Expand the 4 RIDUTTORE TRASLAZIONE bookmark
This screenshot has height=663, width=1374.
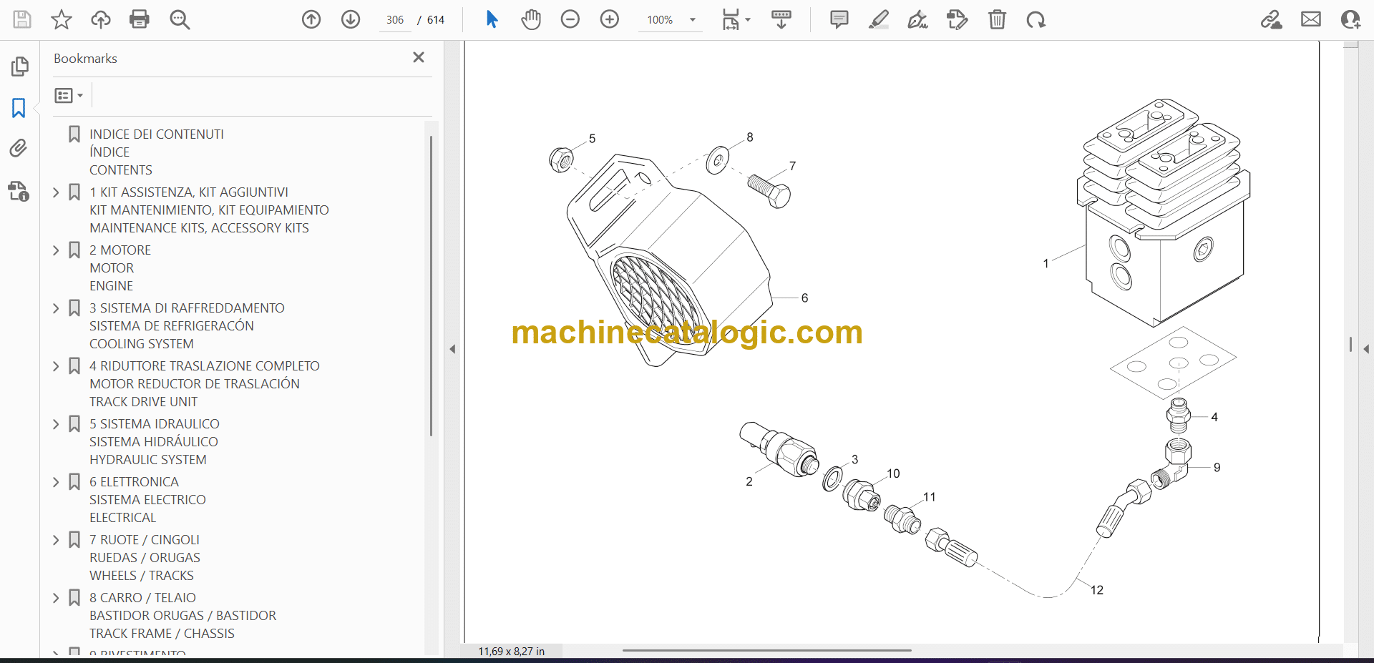[x=56, y=366]
